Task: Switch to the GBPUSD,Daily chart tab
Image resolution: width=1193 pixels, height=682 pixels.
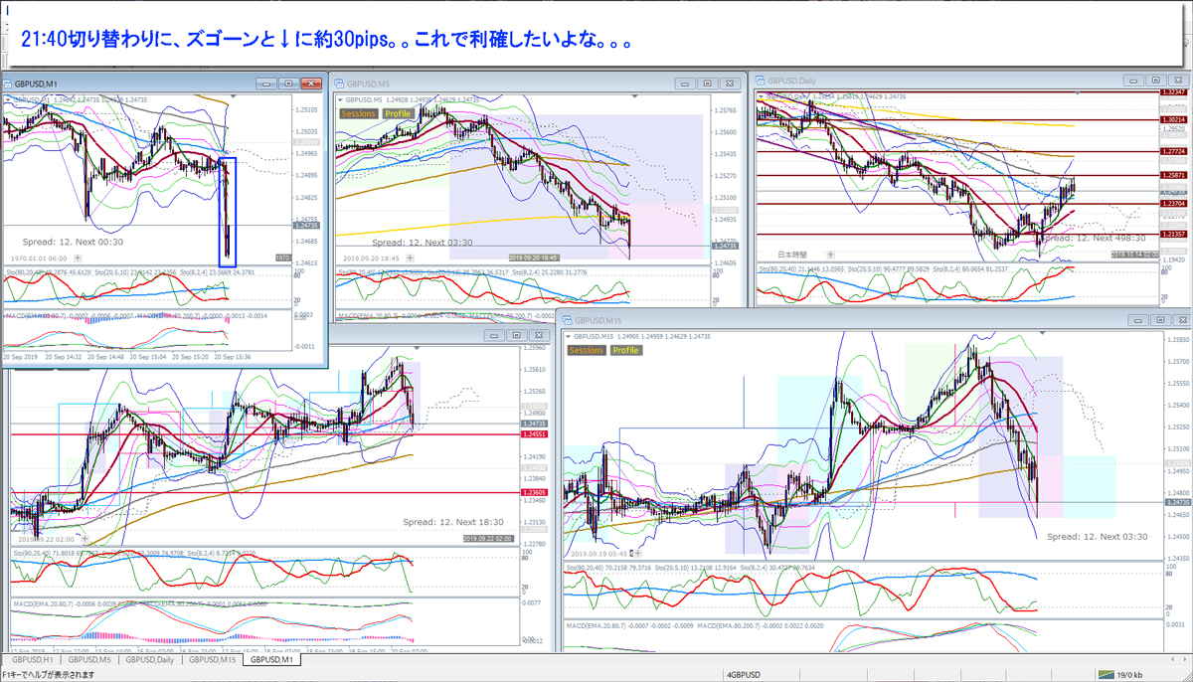Action: tap(150, 659)
